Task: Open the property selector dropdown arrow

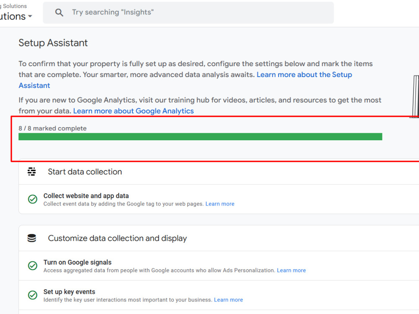Action: point(30,16)
